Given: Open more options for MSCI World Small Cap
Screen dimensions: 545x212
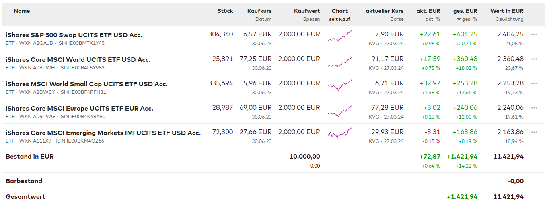Looking at the screenshot, I should pos(534,83).
